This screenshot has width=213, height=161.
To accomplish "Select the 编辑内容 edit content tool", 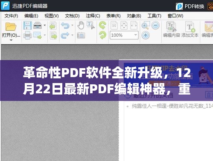I will pyautogui.click(x=172, y=29).
